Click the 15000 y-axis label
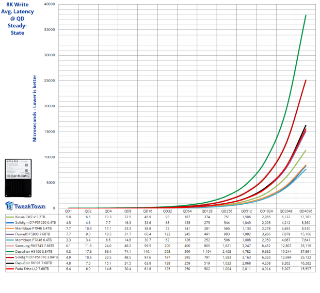This screenshot has width=320, height=293. 50,132
